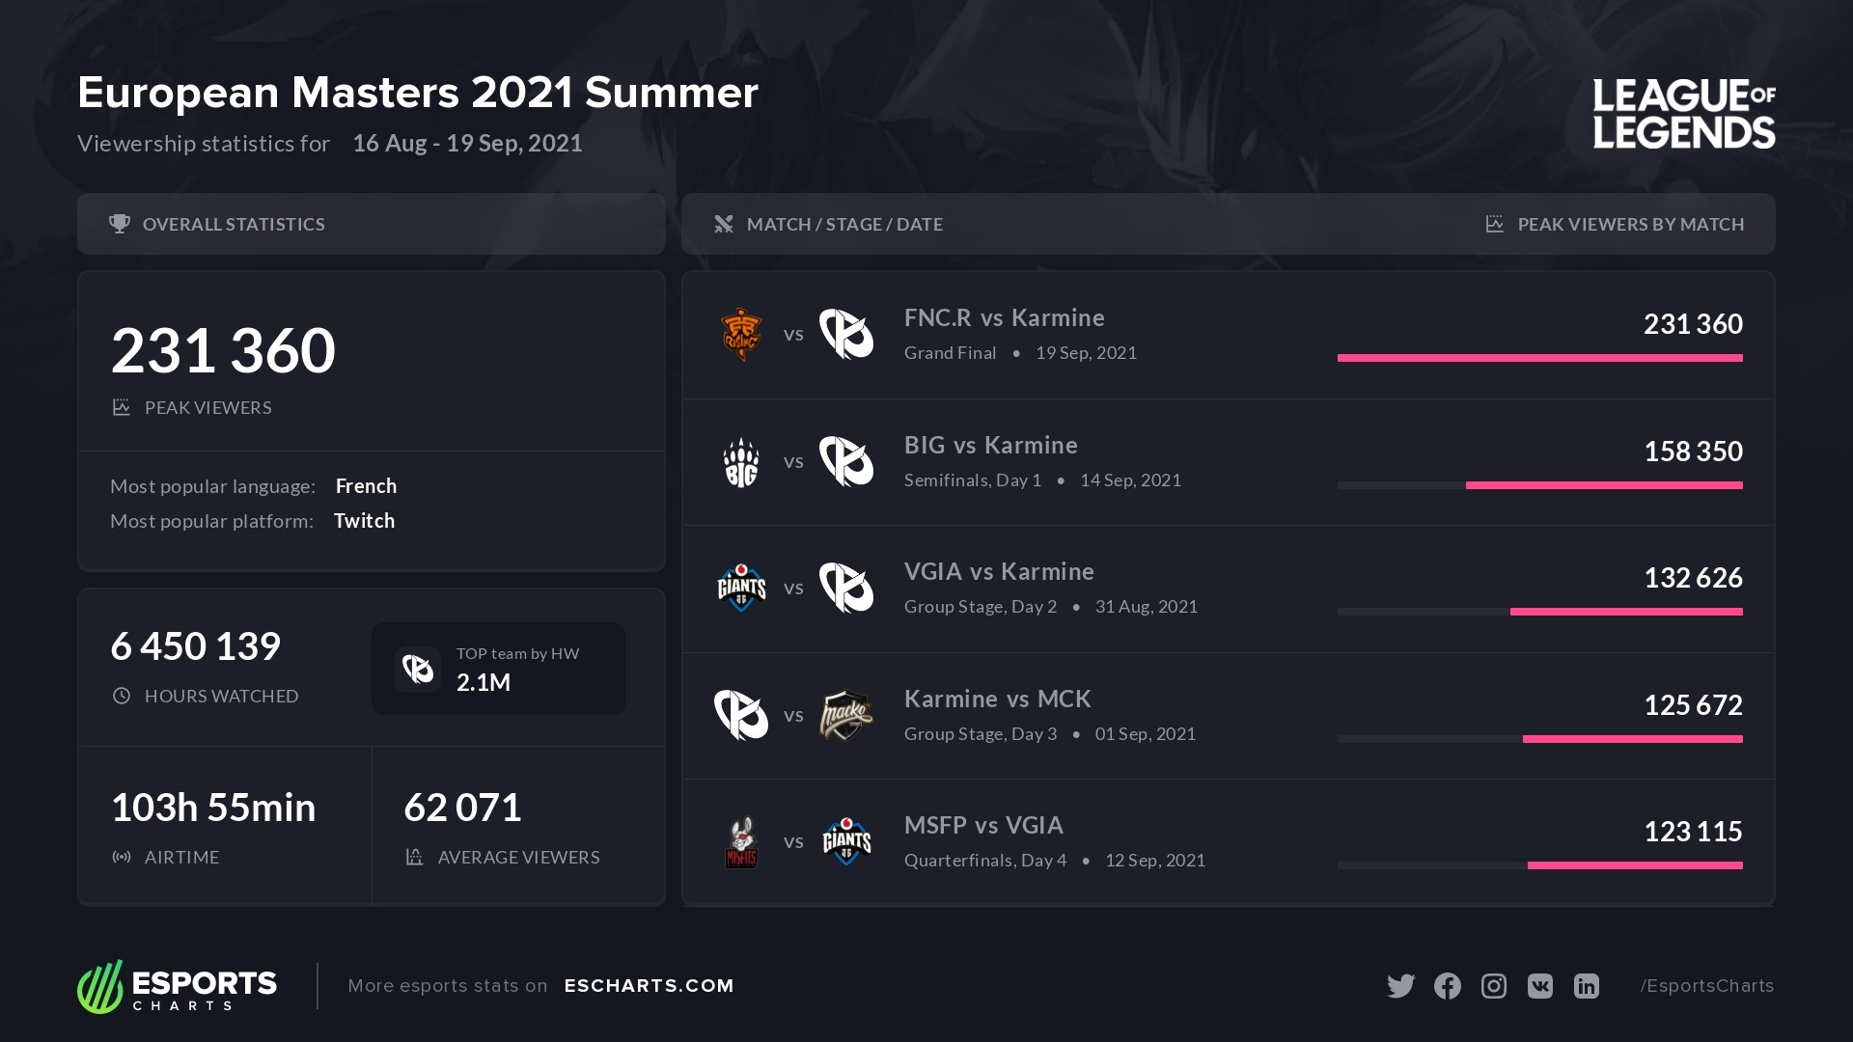
Task: Open the VK social icon
Action: 1539,985
